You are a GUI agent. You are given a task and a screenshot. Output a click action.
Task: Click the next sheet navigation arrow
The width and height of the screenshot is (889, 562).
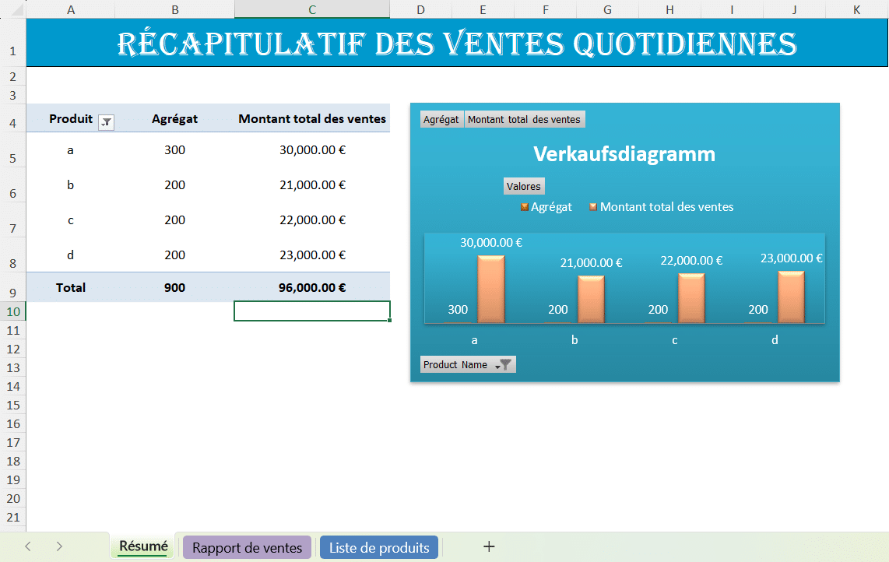click(59, 546)
